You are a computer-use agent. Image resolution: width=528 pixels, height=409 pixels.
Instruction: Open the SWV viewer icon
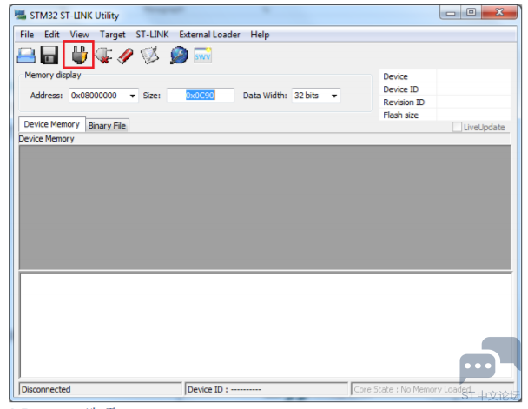(x=202, y=56)
